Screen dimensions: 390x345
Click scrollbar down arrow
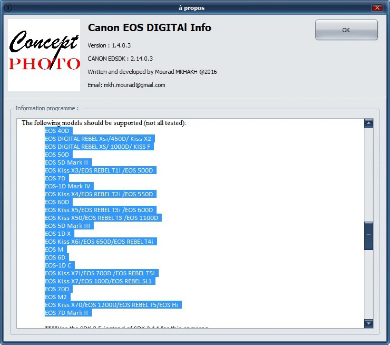point(369,323)
